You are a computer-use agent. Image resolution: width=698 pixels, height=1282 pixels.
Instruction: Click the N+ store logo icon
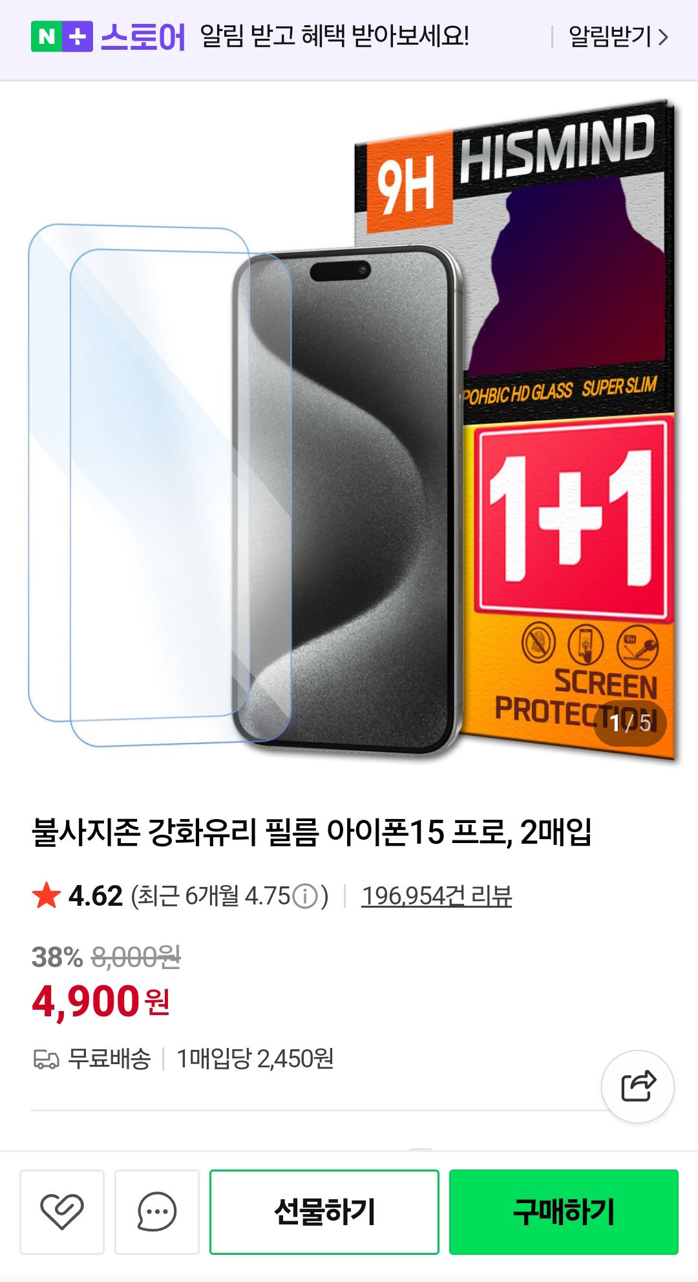click(x=62, y=36)
